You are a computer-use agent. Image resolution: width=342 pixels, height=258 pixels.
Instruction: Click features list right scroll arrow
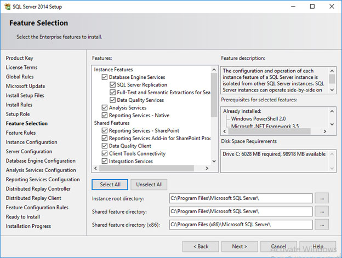point(207,168)
